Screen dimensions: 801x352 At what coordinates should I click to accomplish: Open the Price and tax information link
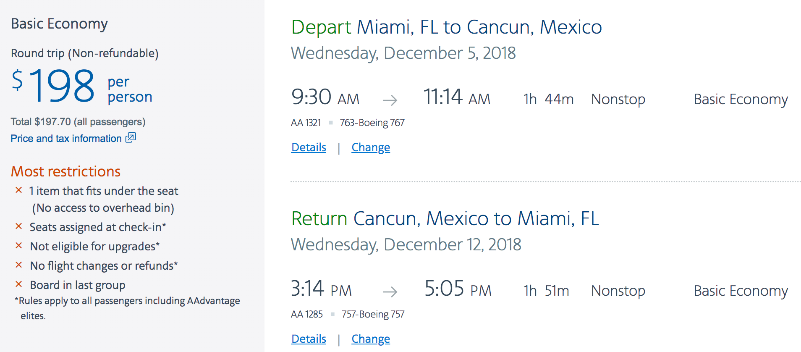[x=66, y=139]
